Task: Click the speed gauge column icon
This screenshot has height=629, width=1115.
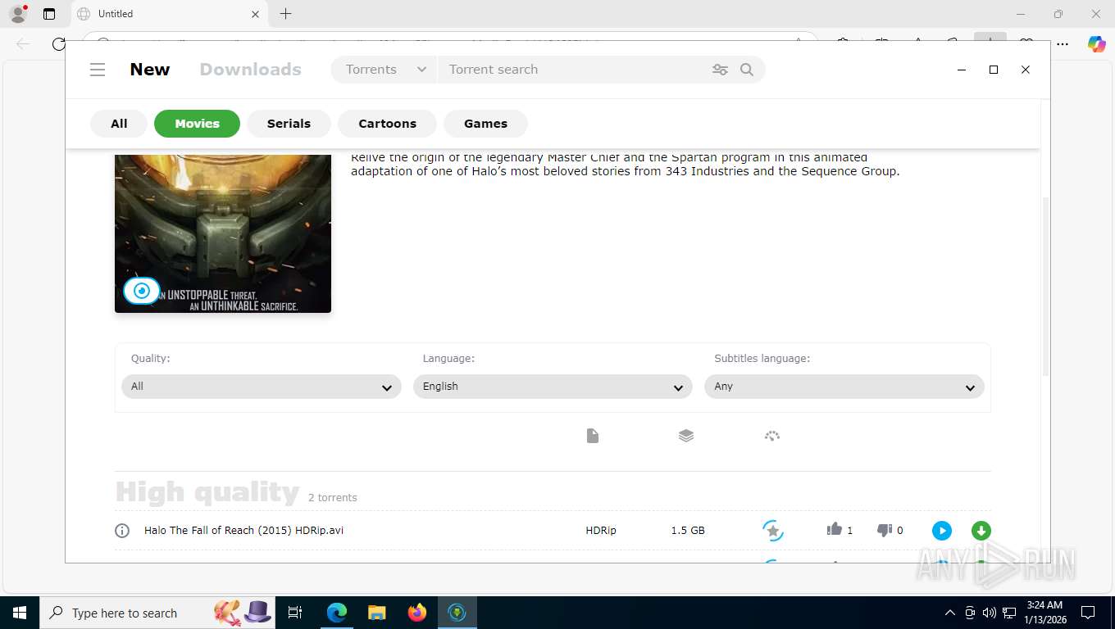Action: 771,436
